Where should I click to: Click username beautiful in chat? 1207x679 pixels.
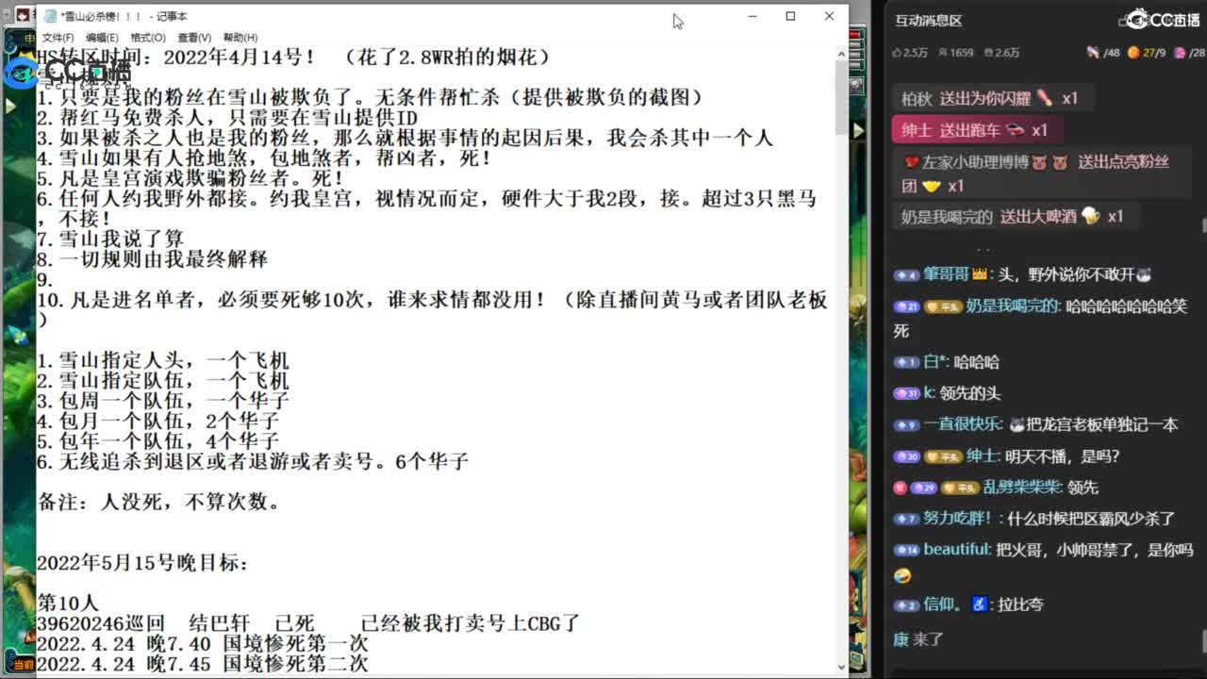(x=957, y=549)
